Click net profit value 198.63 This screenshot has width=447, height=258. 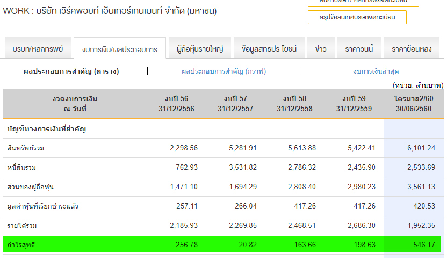(364, 245)
